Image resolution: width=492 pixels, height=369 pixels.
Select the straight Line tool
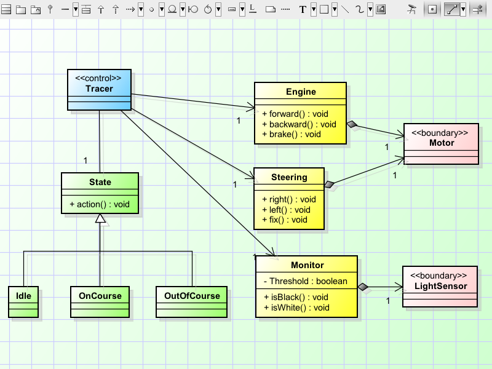point(345,9)
